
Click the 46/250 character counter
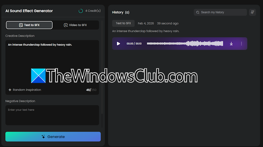(91, 90)
